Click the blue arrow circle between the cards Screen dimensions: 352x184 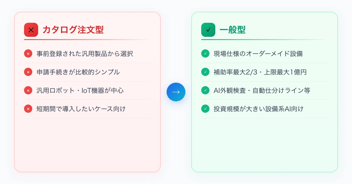coord(176,92)
